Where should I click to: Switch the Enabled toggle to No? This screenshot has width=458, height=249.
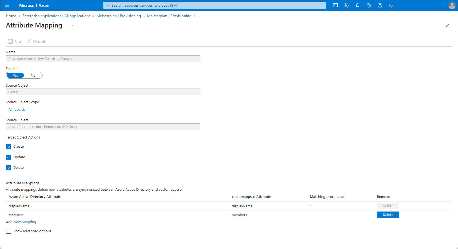(33, 75)
